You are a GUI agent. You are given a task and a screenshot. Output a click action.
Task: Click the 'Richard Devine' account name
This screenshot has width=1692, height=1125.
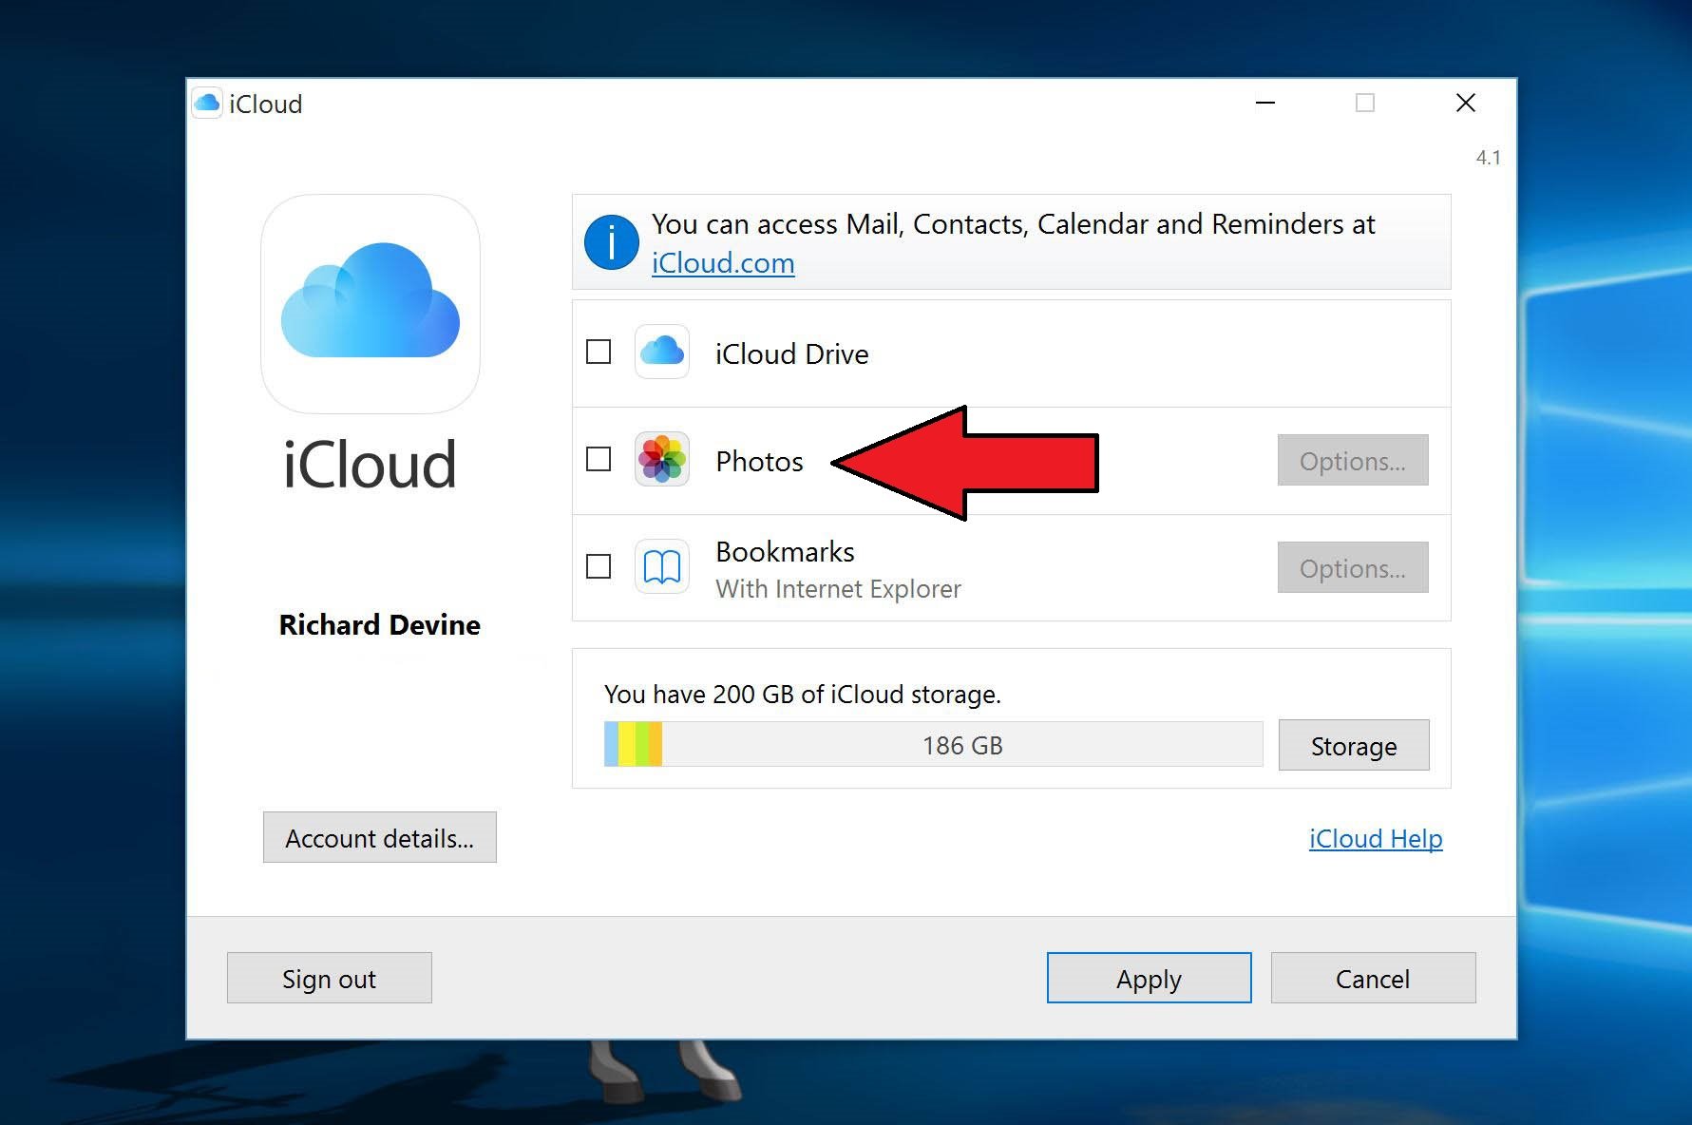coord(380,625)
